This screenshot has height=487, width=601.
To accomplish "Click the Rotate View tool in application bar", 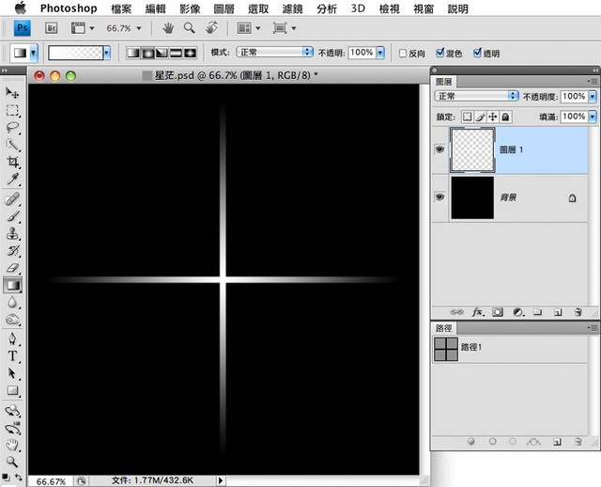I will pos(211,27).
